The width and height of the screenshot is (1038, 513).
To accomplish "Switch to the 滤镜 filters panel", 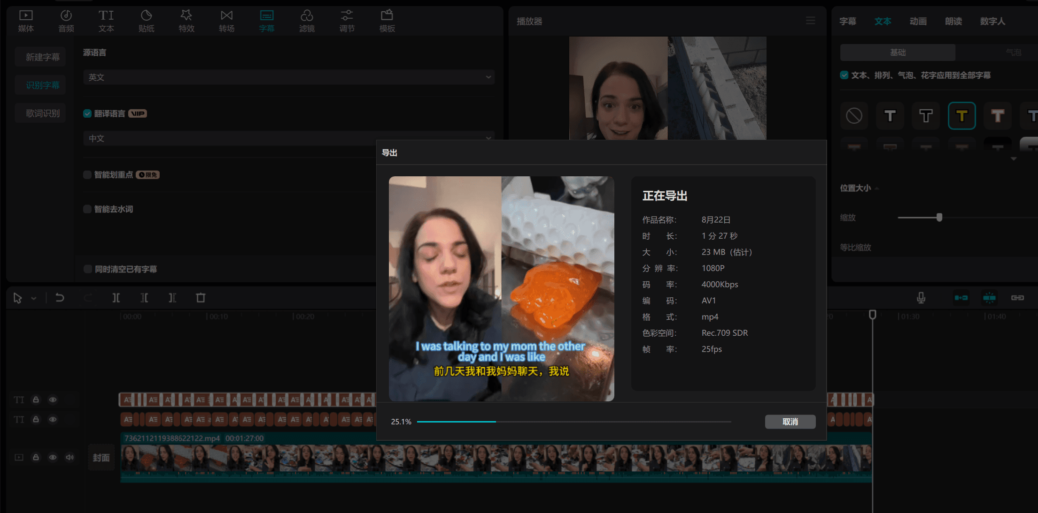I will (x=307, y=21).
